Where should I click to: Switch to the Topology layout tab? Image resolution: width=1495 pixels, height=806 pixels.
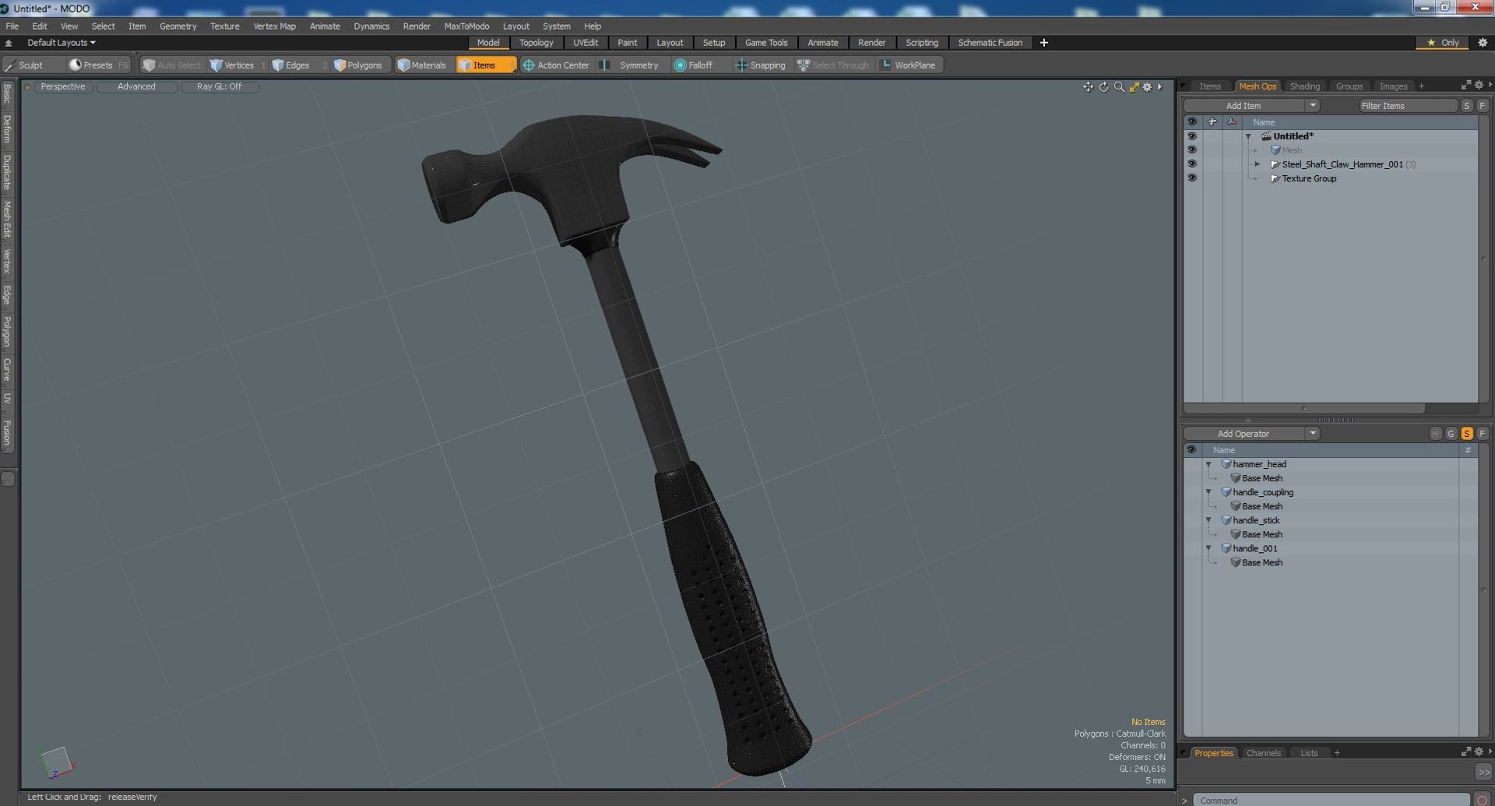[536, 43]
